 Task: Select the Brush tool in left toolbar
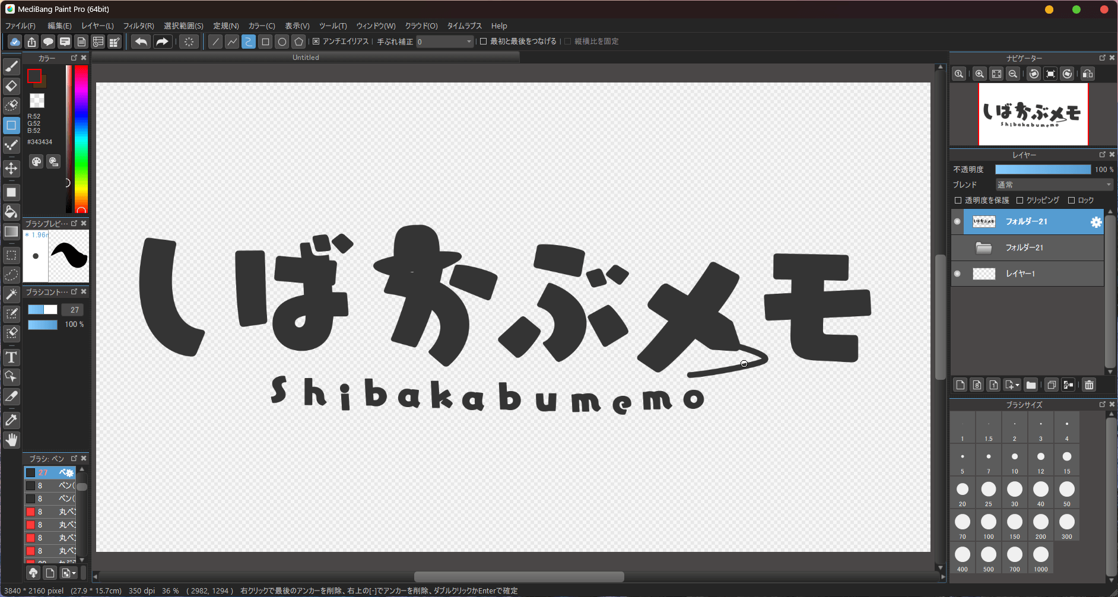pyautogui.click(x=11, y=66)
